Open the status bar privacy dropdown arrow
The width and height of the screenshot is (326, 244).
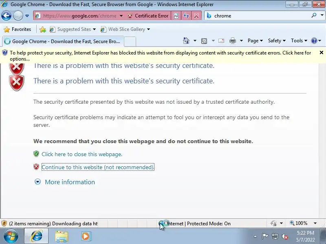[281, 223]
